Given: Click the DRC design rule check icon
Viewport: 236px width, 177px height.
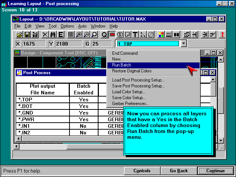Looking at the screenshot, I should 169,35.
